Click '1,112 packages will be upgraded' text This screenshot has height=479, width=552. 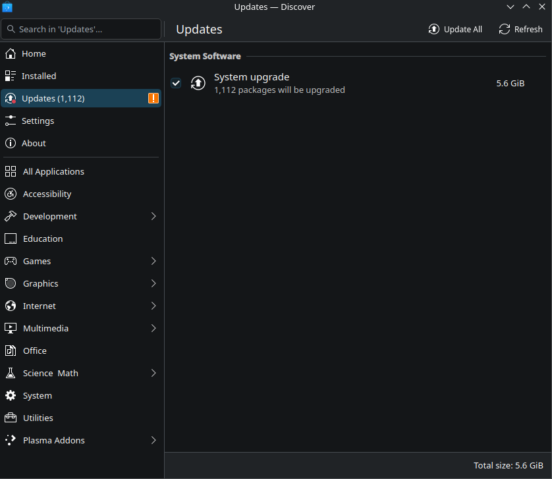[x=279, y=90]
